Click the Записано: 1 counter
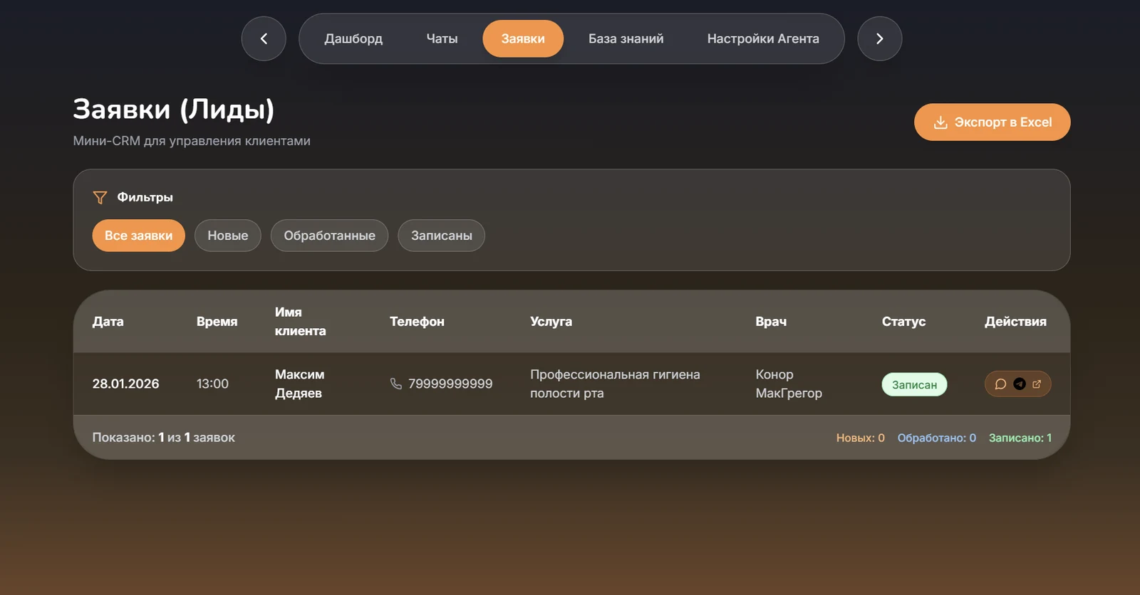The height and width of the screenshot is (595, 1140). (x=1020, y=438)
